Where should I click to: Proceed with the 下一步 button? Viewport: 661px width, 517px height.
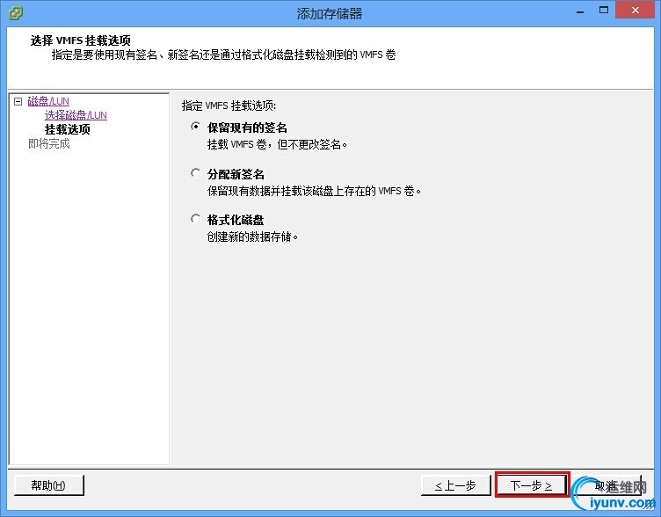pos(532,486)
